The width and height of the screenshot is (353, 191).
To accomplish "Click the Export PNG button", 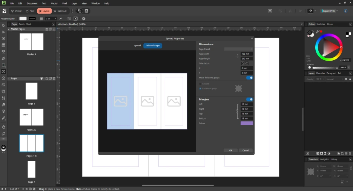I will point(328,11).
